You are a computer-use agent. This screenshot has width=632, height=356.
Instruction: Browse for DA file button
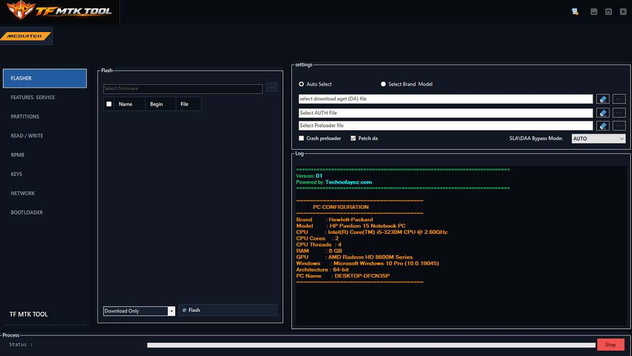(619, 99)
